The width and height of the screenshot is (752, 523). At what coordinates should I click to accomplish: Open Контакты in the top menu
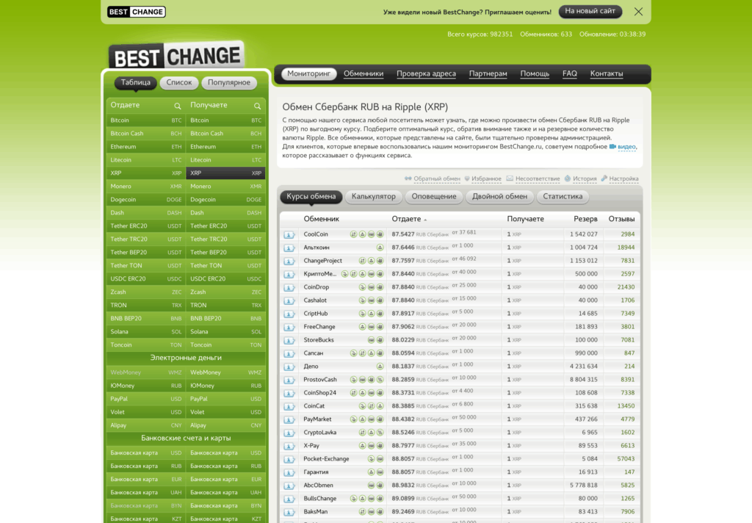tap(607, 73)
